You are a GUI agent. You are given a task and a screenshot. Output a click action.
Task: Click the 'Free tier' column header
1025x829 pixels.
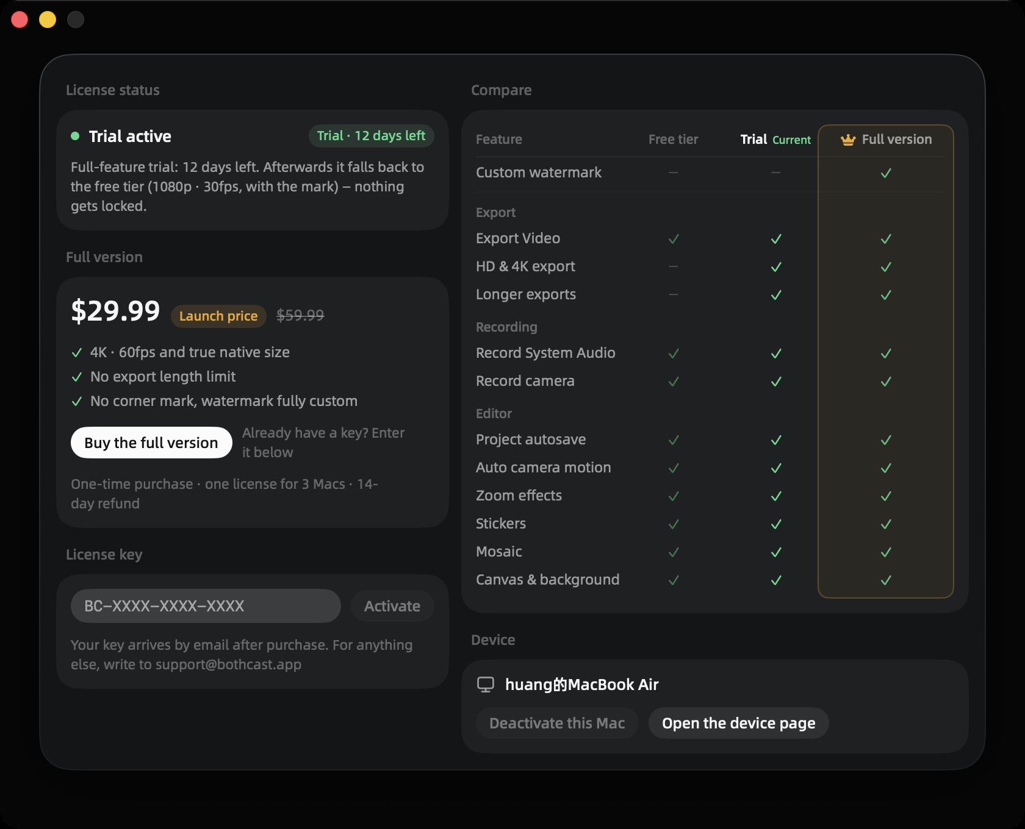pos(674,140)
